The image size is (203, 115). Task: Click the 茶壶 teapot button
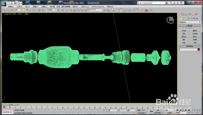pyautogui.click(x=184, y=43)
